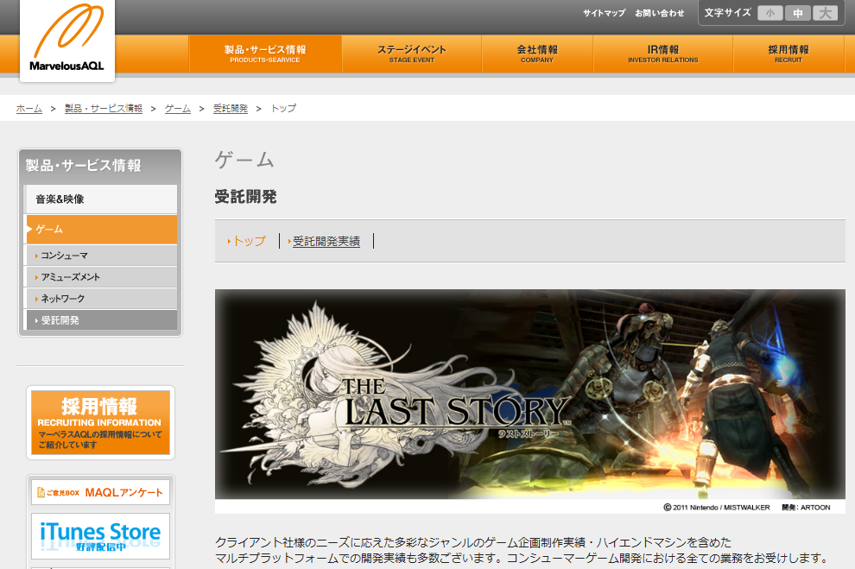Set font size to medium (中)
The image size is (855, 569).
point(798,13)
